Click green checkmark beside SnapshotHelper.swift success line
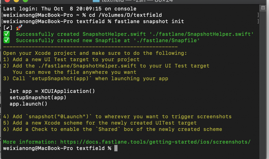Image resolution: width=269 pixels, height=159 pixels. 6,34
